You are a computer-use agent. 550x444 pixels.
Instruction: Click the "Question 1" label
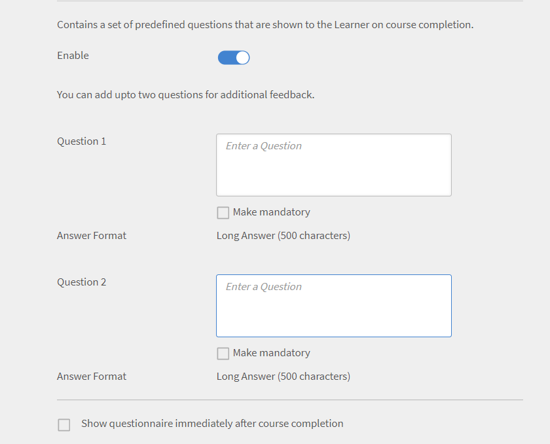(x=81, y=141)
